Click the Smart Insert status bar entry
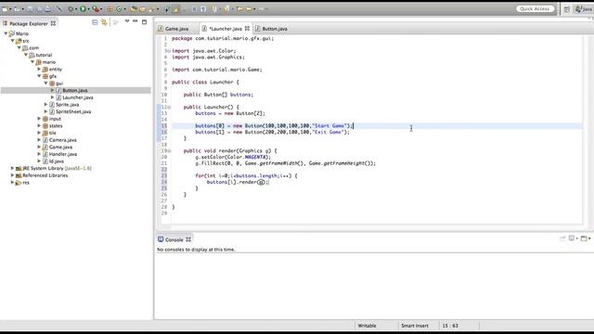Image resolution: width=594 pixels, height=334 pixels. 415,326
